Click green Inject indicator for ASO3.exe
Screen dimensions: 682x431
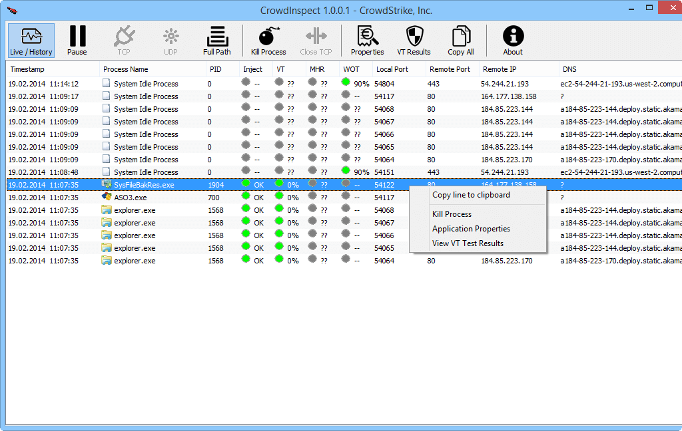pyautogui.click(x=246, y=196)
